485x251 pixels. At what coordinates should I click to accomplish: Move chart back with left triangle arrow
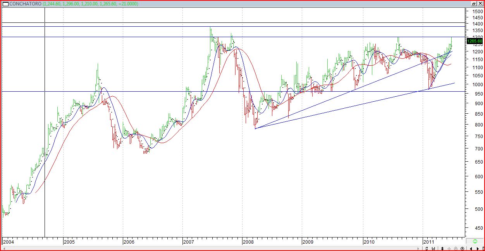click(471, 248)
